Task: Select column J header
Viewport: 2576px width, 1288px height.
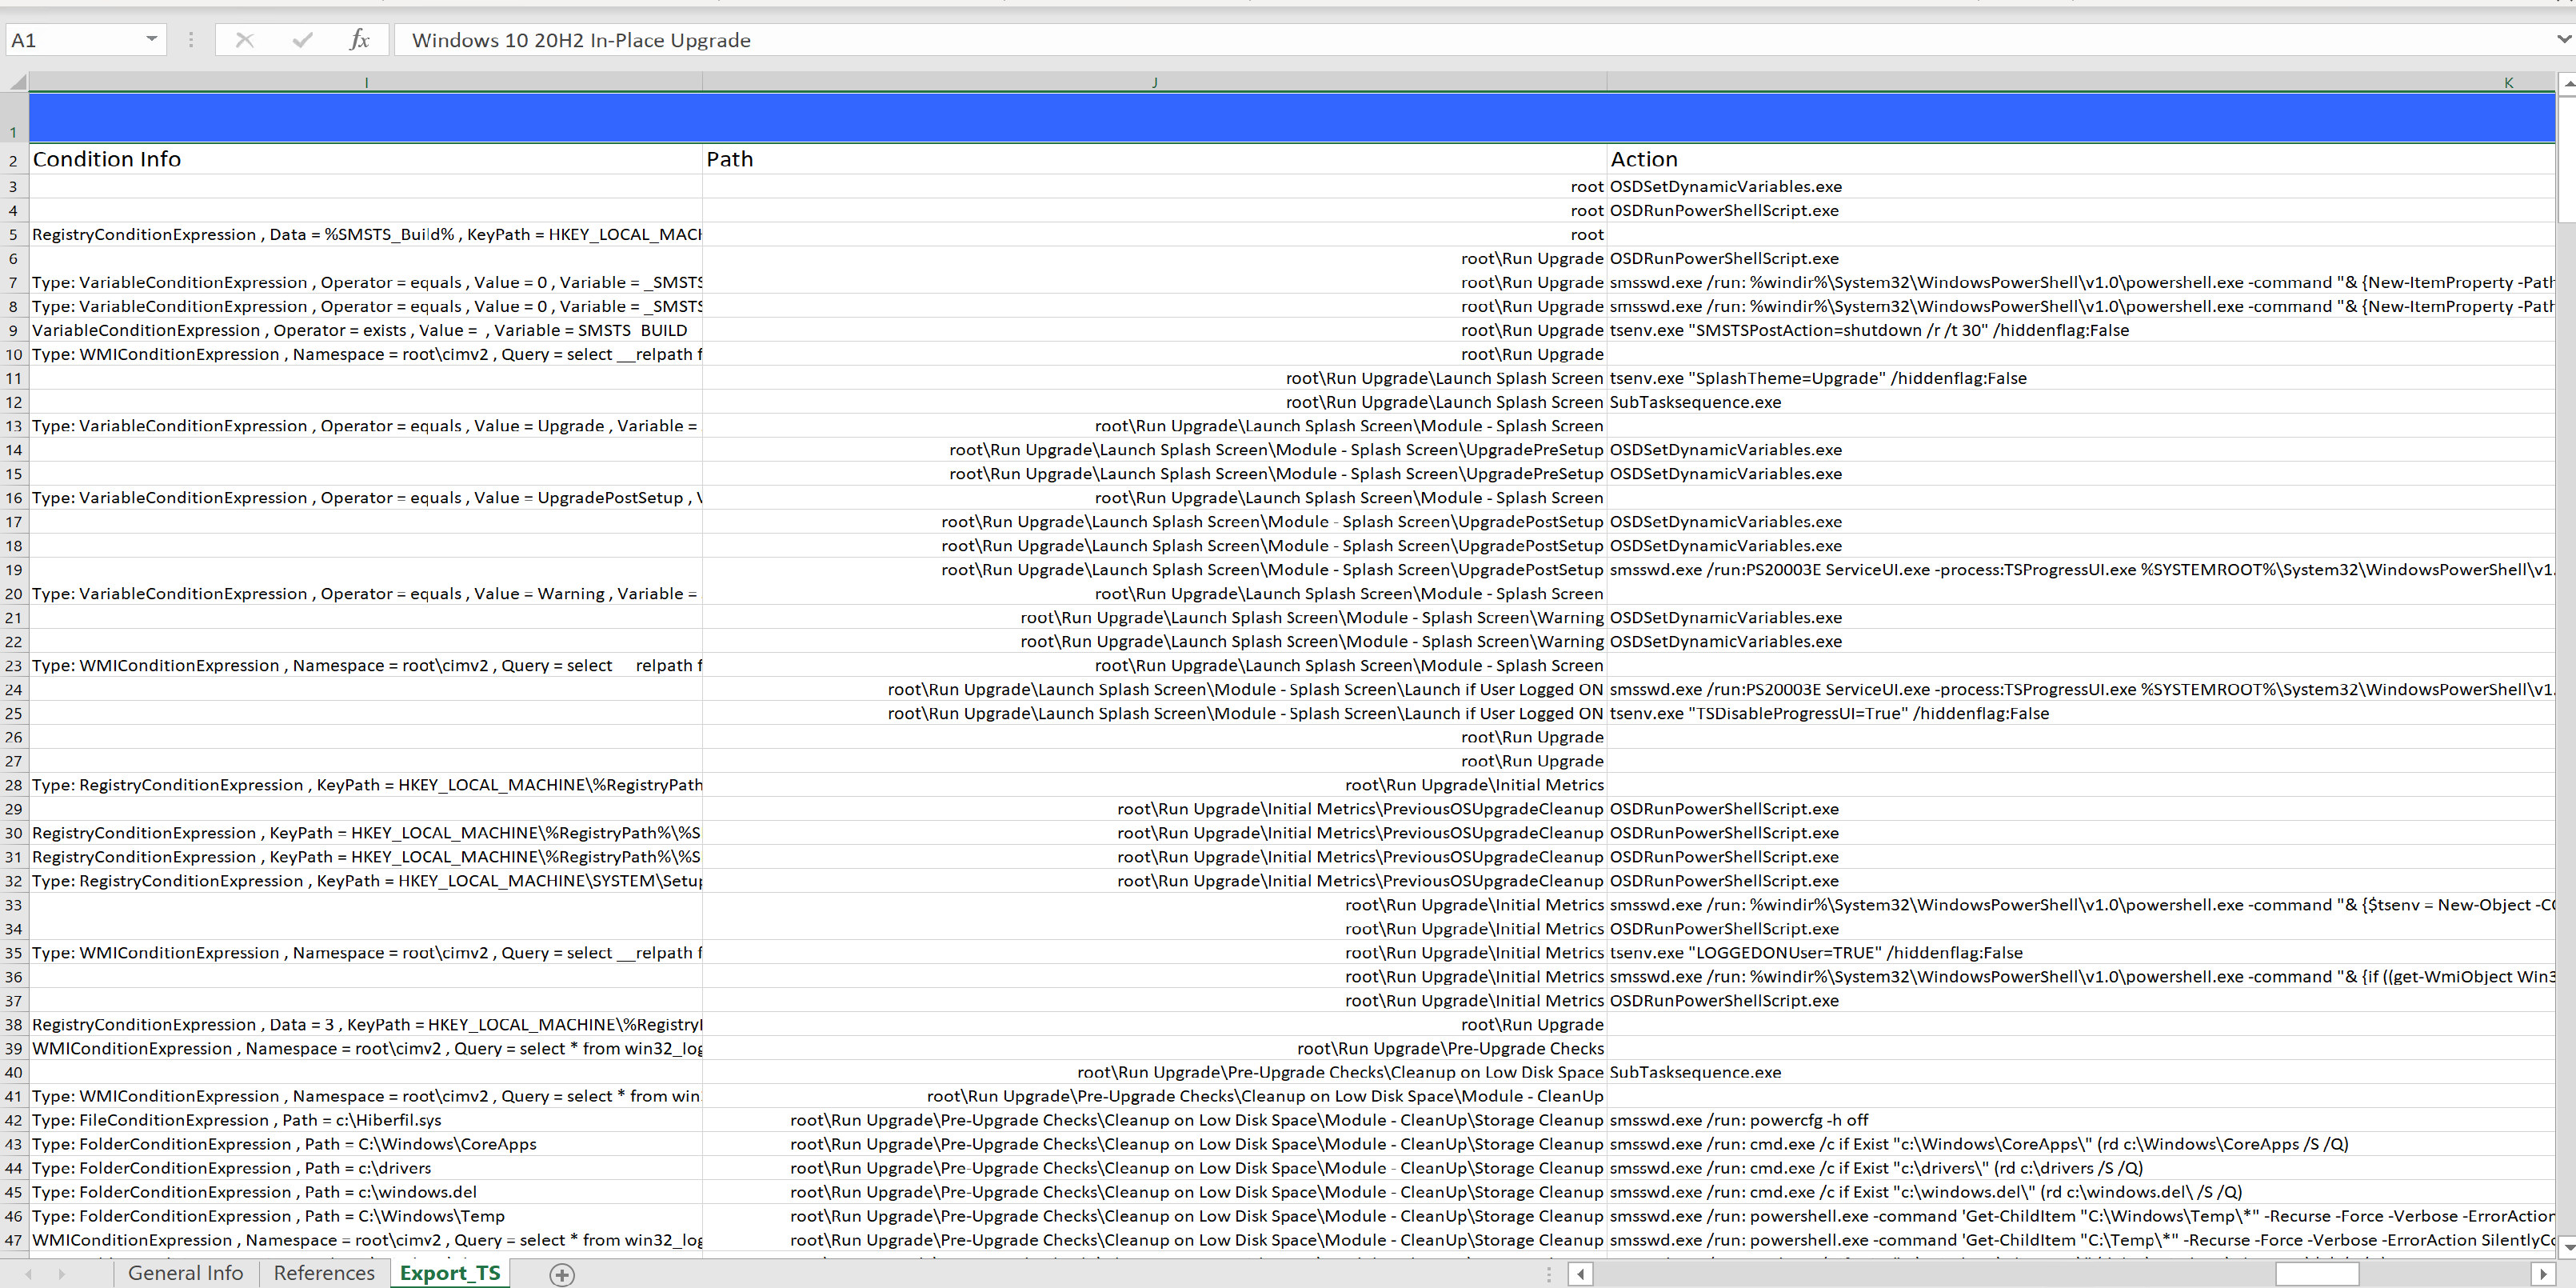Action: click(1155, 82)
